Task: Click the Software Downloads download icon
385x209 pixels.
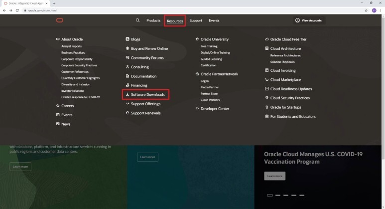Action: tap(128, 94)
